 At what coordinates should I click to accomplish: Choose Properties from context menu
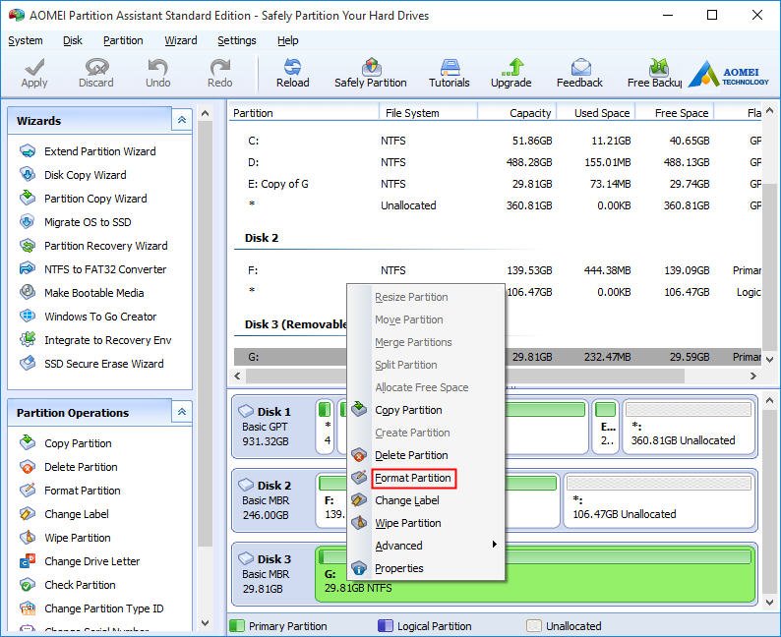pos(426,568)
